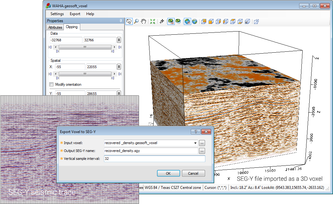Select the rotate pointer tool in toolbar
The width and height of the screenshot is (333, 204).
(129, 21)
